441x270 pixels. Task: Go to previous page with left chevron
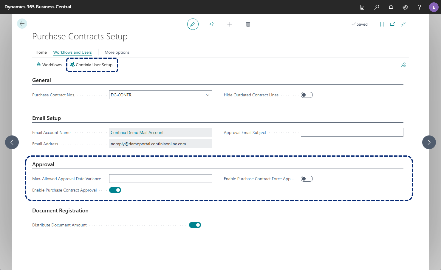12,142
